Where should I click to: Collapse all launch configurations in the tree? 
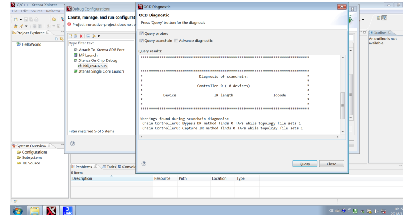coord(88,36)
